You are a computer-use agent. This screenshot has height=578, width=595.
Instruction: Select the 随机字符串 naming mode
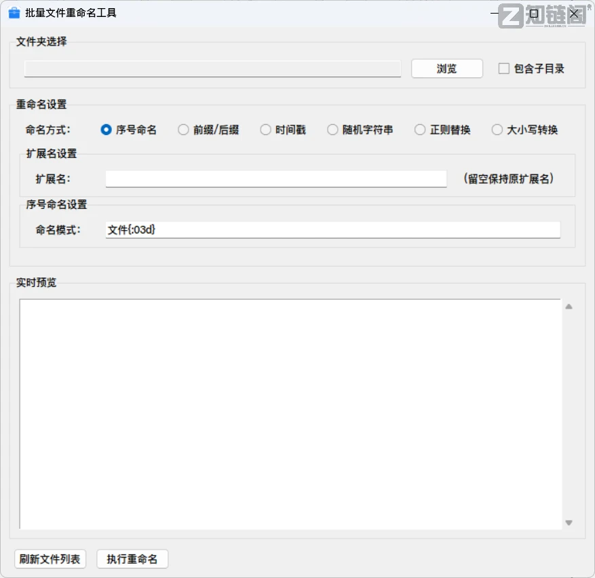pos(332,130)
